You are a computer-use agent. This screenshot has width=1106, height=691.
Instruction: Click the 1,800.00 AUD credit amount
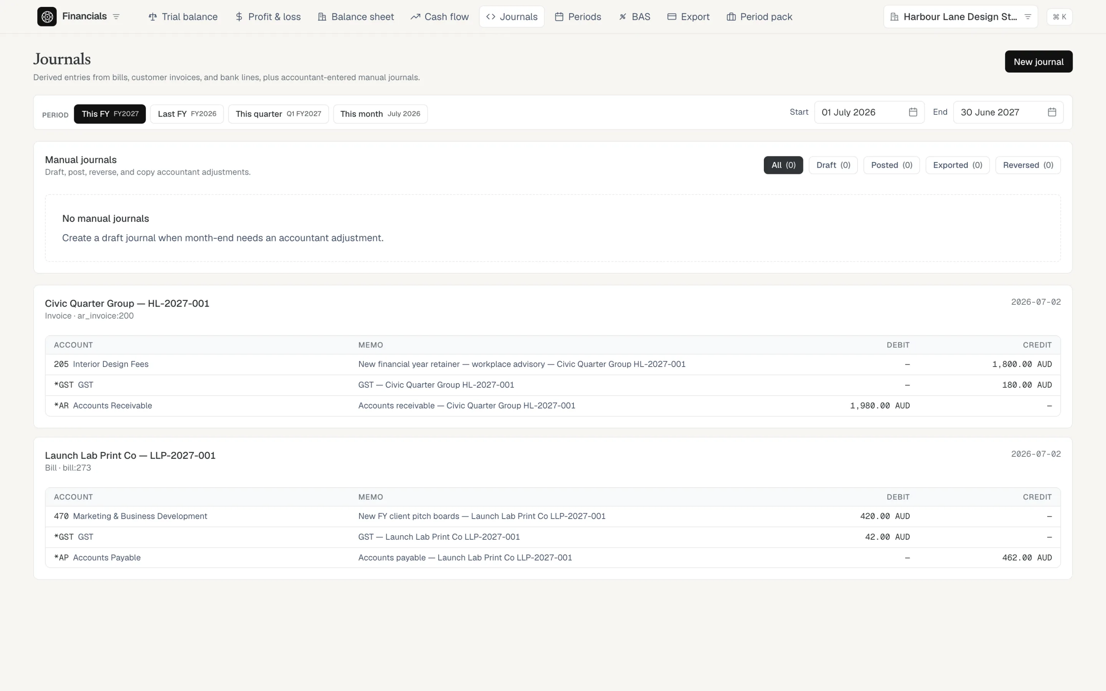[x=1022, y=364]
